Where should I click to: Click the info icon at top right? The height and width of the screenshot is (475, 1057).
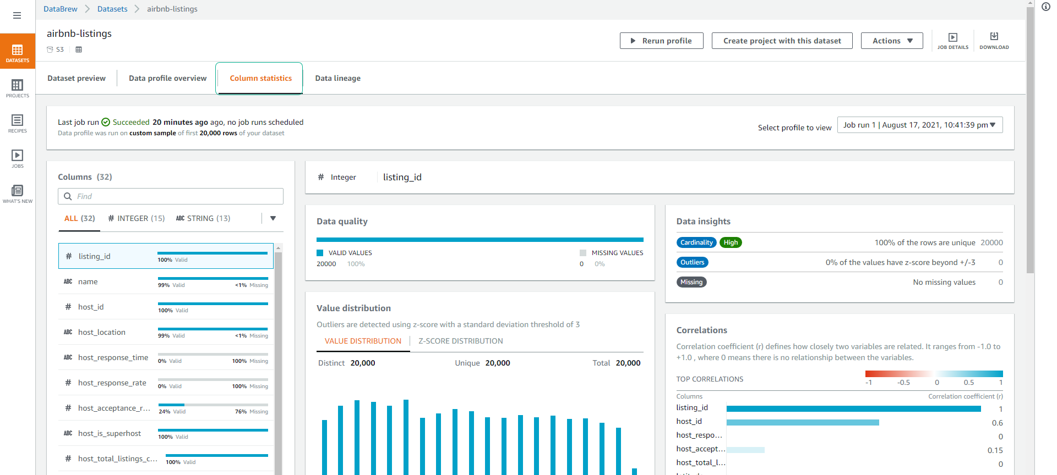[1046, 7]
